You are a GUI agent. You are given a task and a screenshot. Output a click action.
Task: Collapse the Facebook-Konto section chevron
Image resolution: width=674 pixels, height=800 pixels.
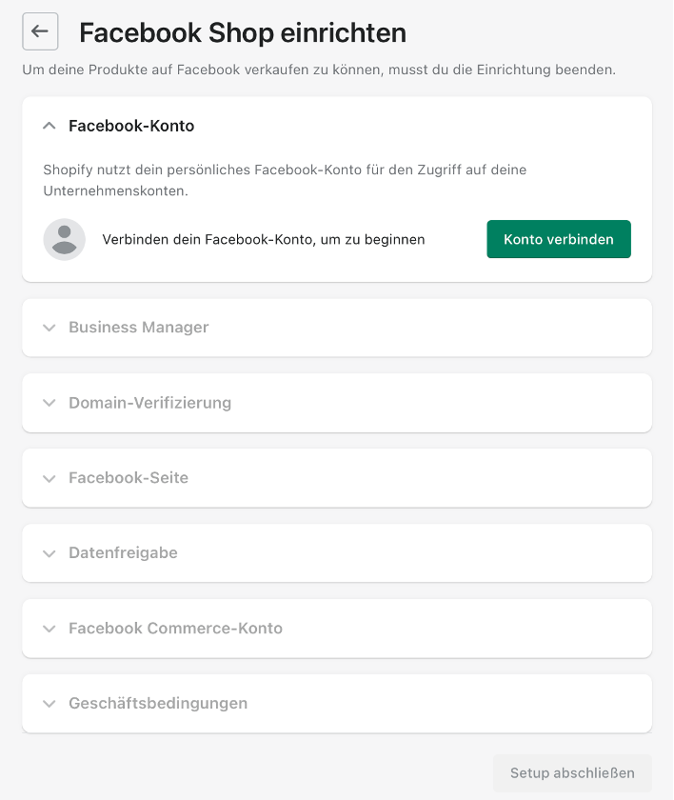pos(50,126)
